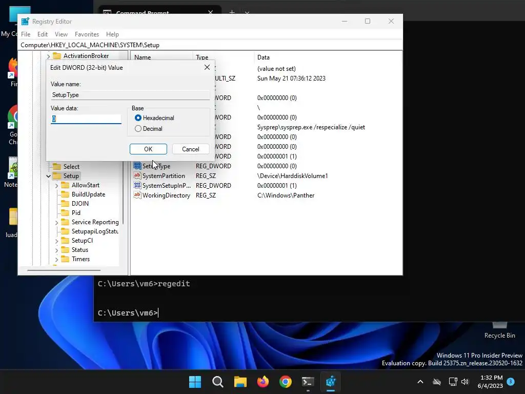
Task: Select the DJOIN key label
Action: coord(80,203)
